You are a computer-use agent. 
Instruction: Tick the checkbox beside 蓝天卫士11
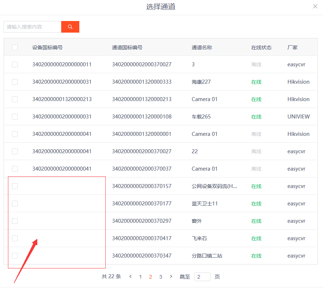tap(15, 204)
